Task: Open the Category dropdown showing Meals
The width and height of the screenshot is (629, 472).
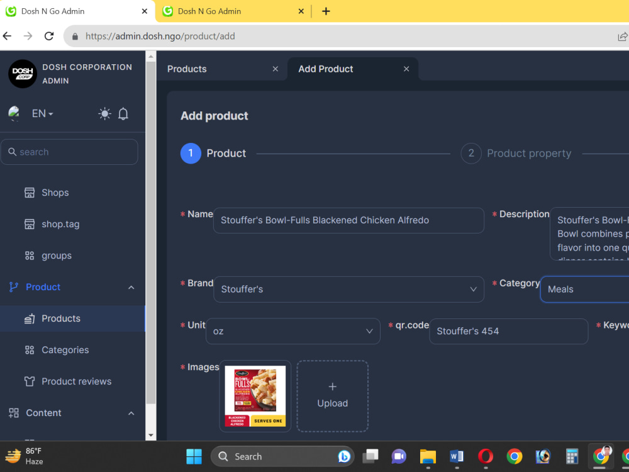Action: tap(585, 289)
